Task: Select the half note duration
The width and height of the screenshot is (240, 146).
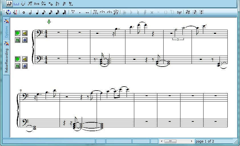Action: 30,12
